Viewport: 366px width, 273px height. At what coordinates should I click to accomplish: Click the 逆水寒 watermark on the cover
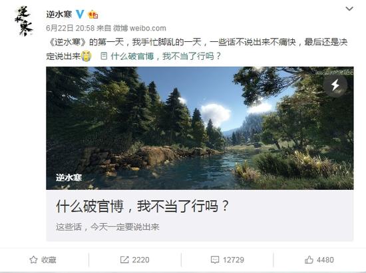tap(69, 178)
